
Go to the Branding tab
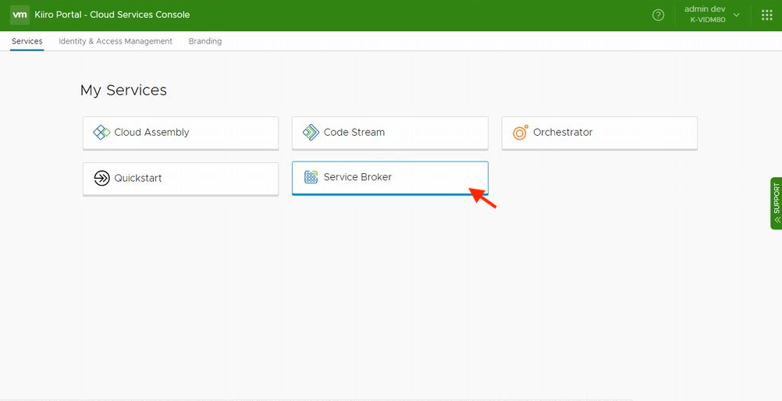[x=205, y=41]
